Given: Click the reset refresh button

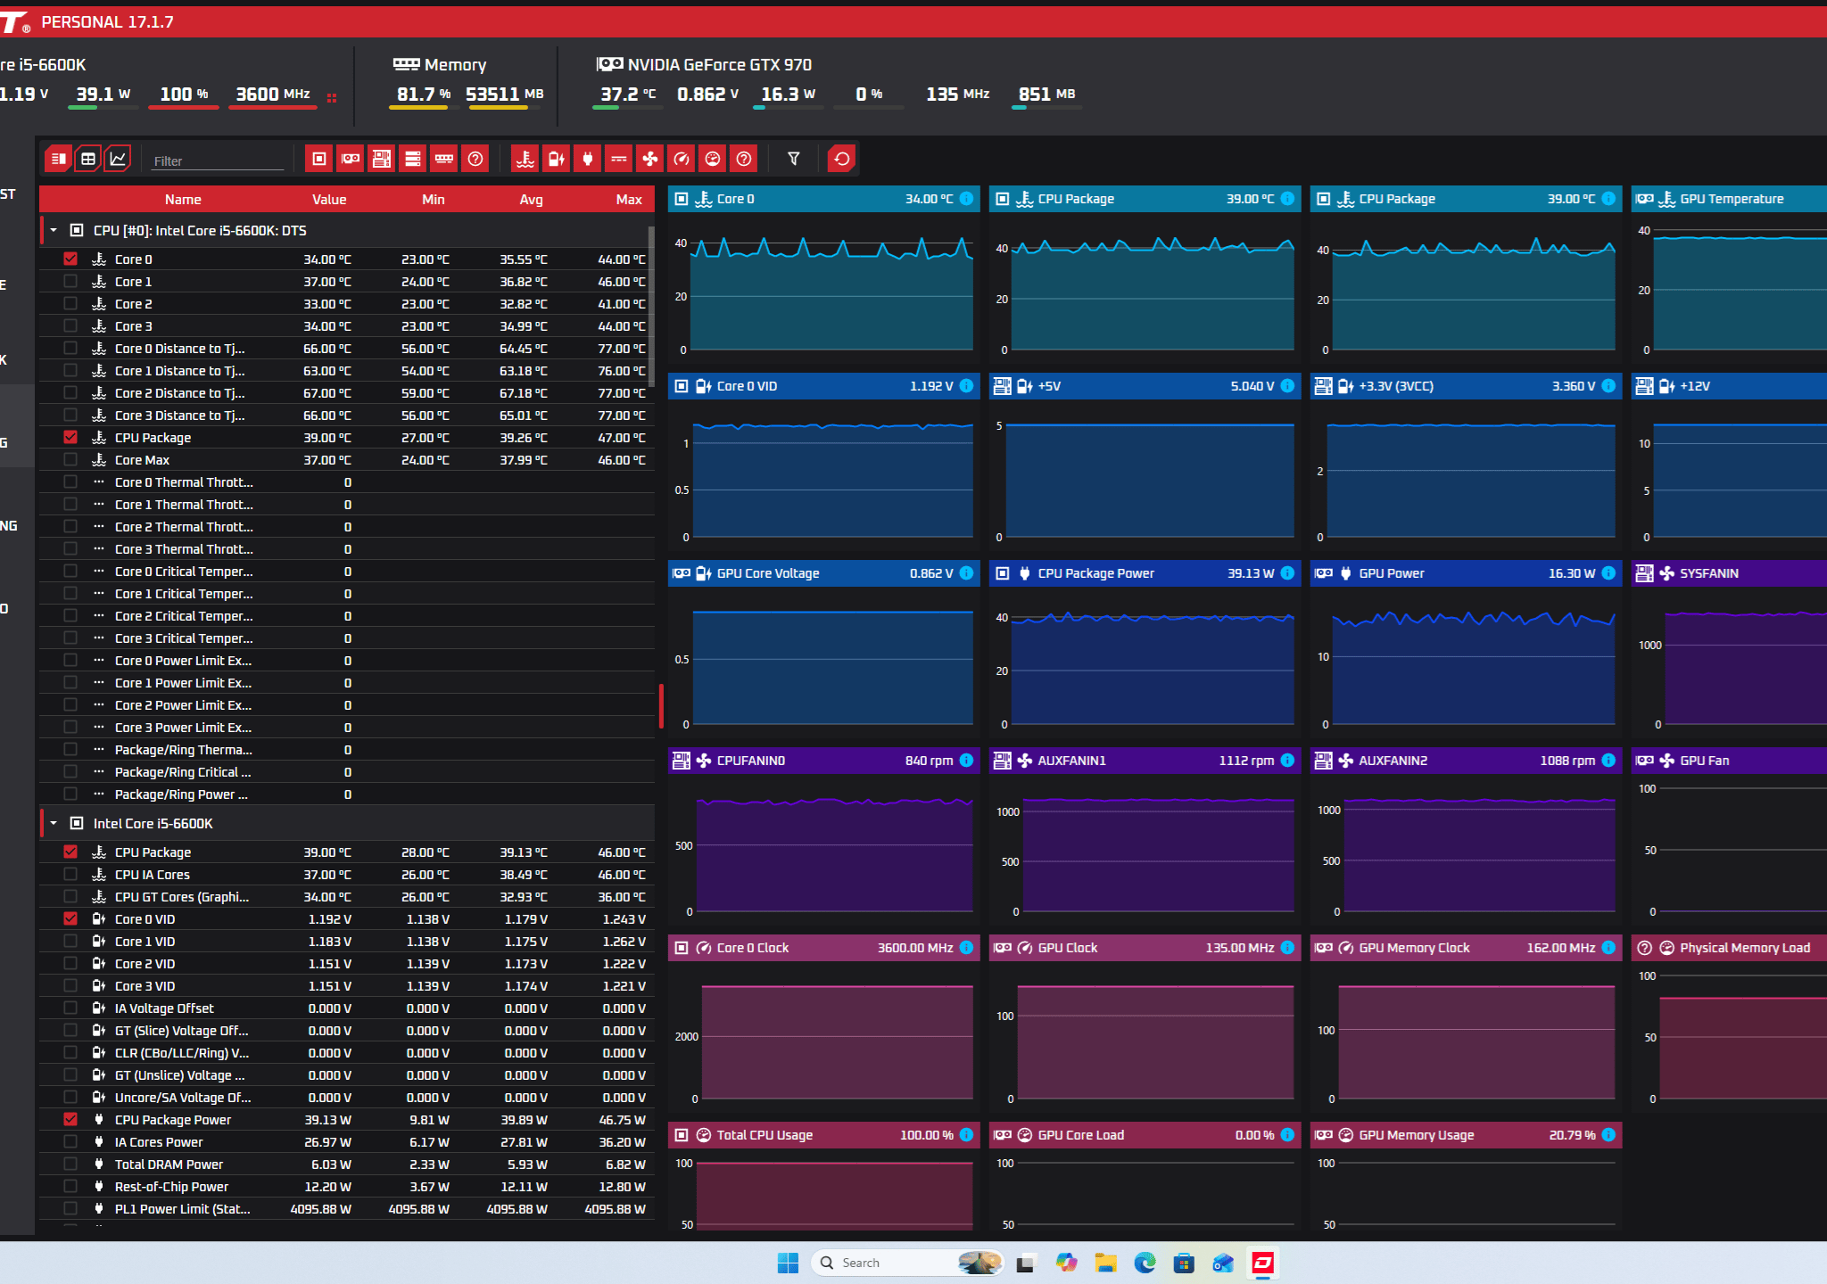Looking at the screenshot, I should tap(842, 159).
